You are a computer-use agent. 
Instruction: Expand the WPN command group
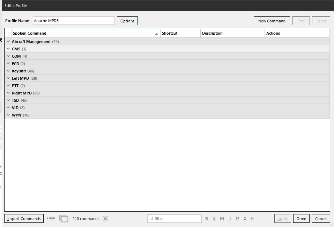point(8,115)
